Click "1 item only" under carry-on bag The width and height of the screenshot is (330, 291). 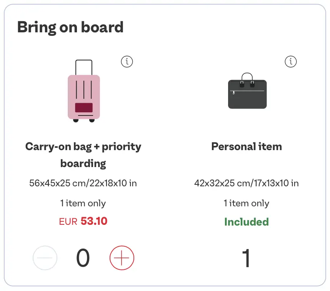(x=83, y=203)
